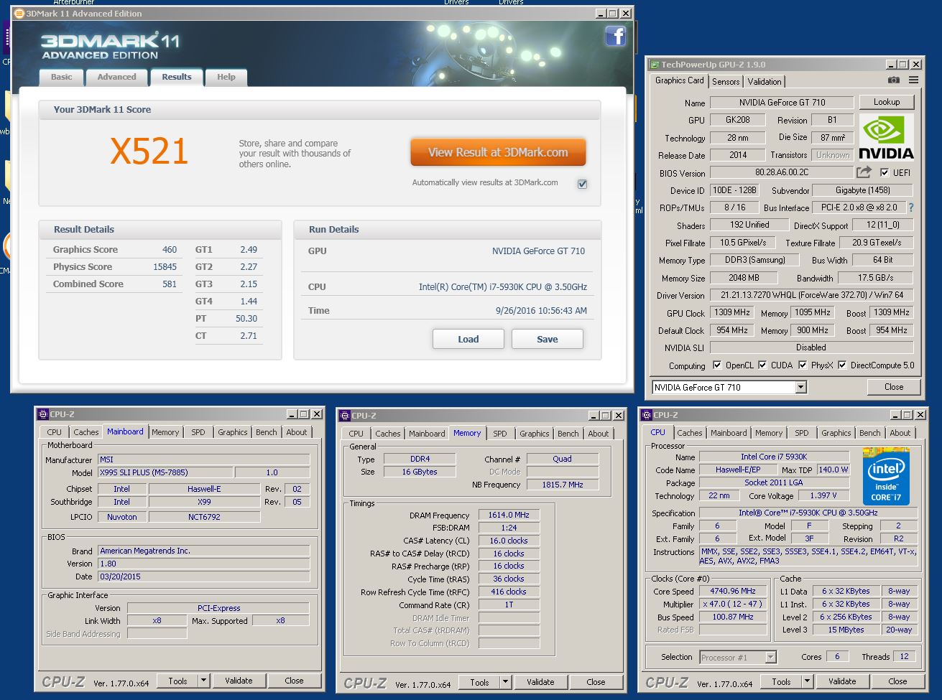Toggle the OpenCL checkbox
The image size is (942, 700).
point(716,365)
